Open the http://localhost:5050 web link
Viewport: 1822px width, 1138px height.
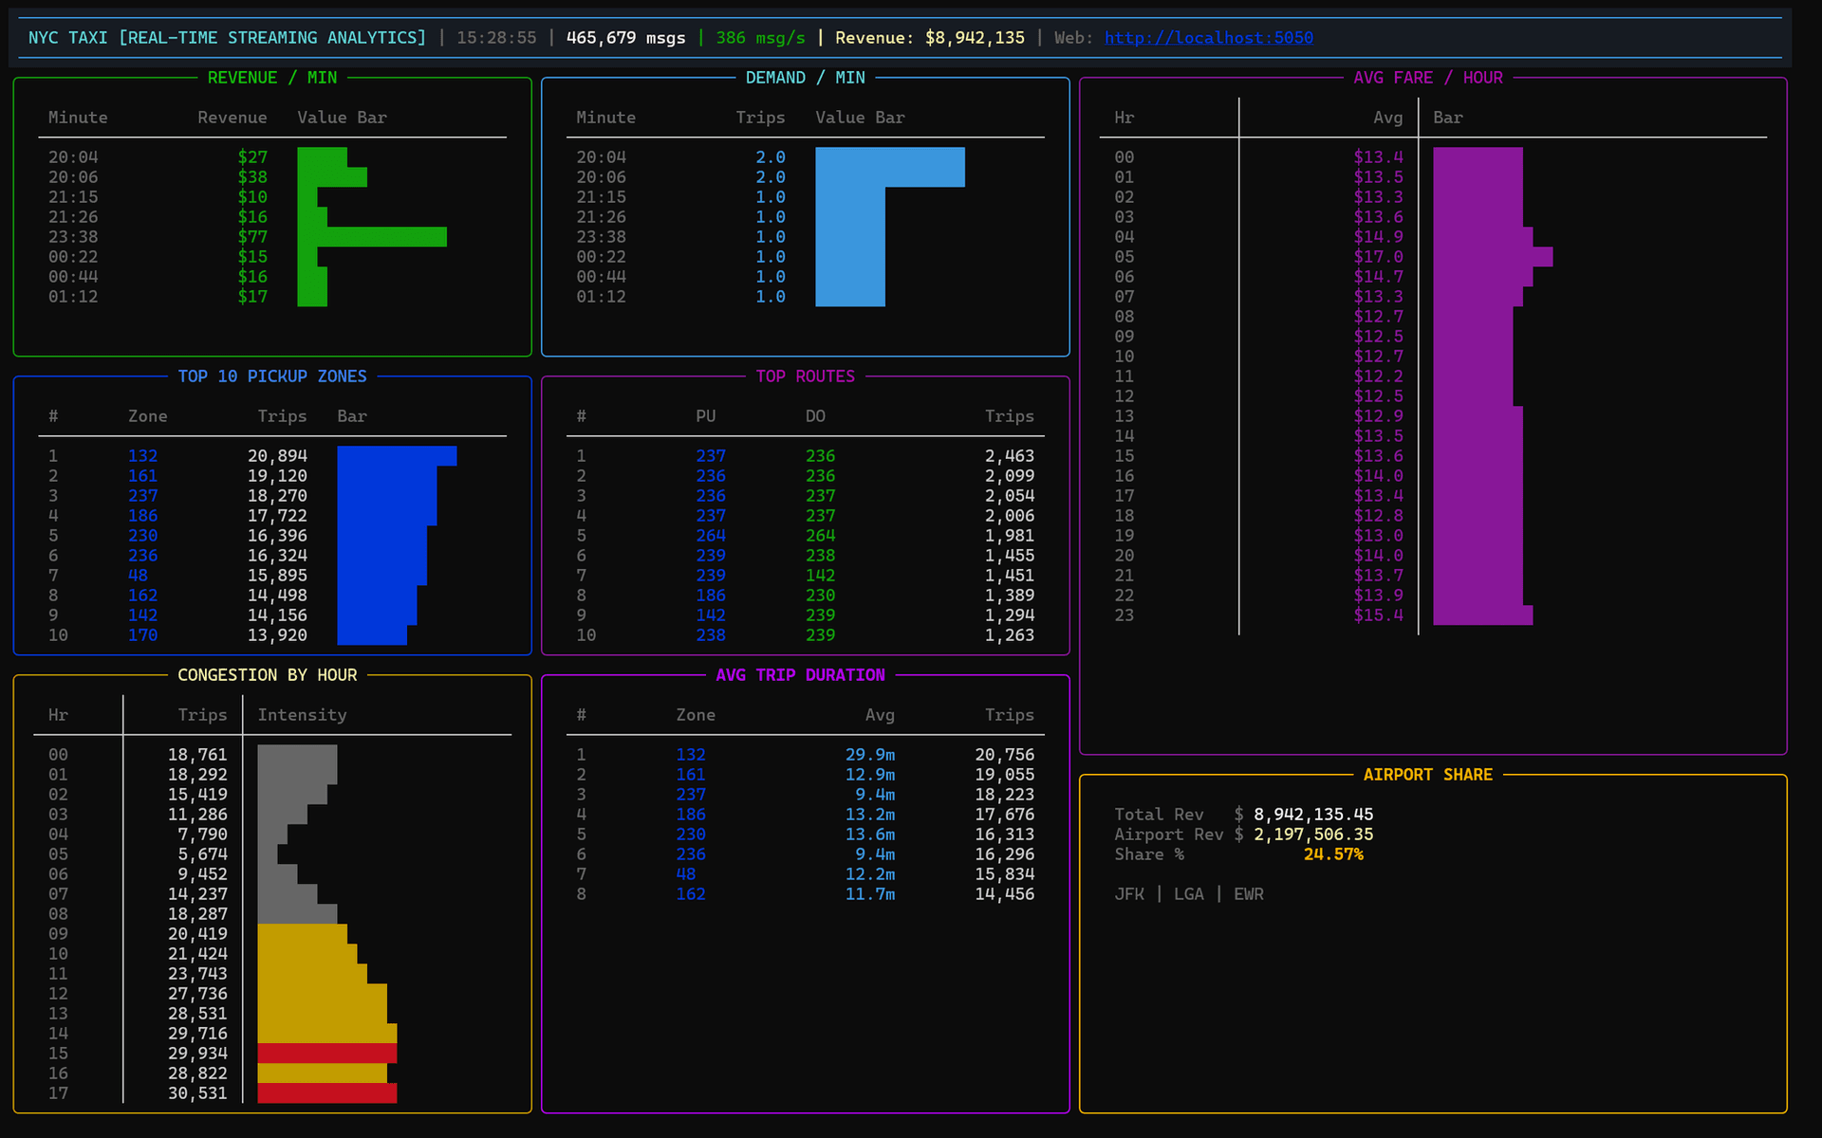[1208, 38]
